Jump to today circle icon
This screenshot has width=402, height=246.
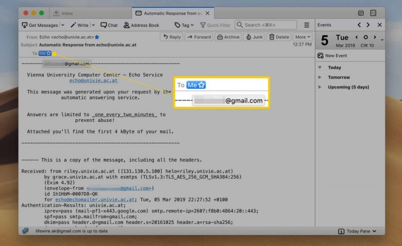coord(366,37)
